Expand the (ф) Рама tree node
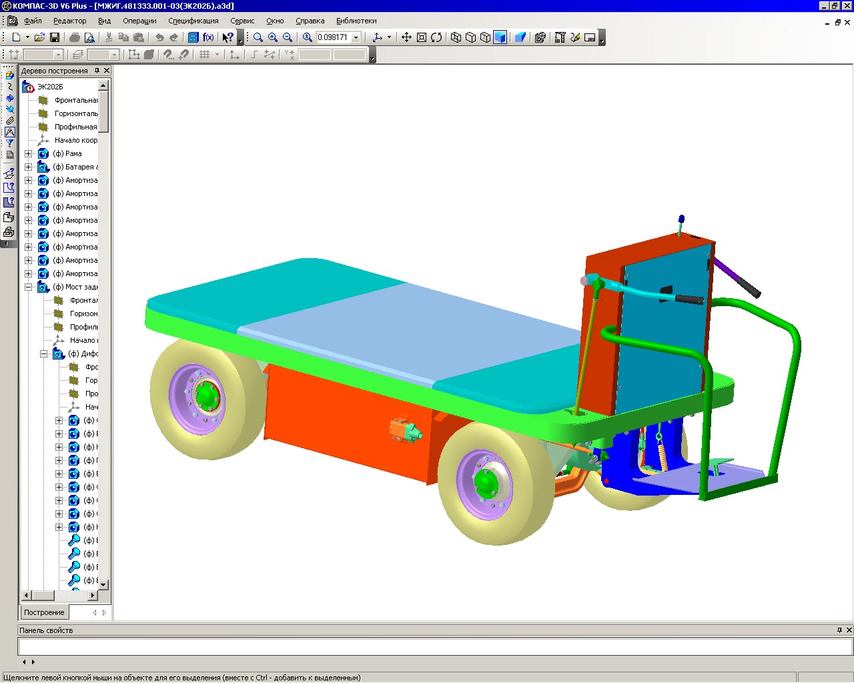This screenshot has width=854, height=683. [x=28, y=153]
